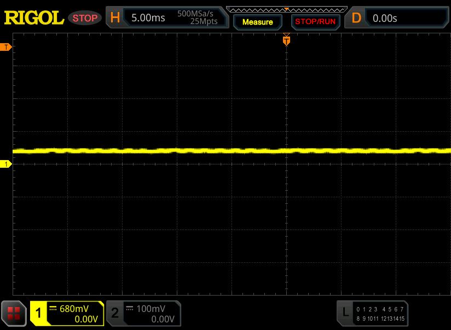Select the trigger level T marker at left
The height and width of the screenshot is (330, 451).
6,47
